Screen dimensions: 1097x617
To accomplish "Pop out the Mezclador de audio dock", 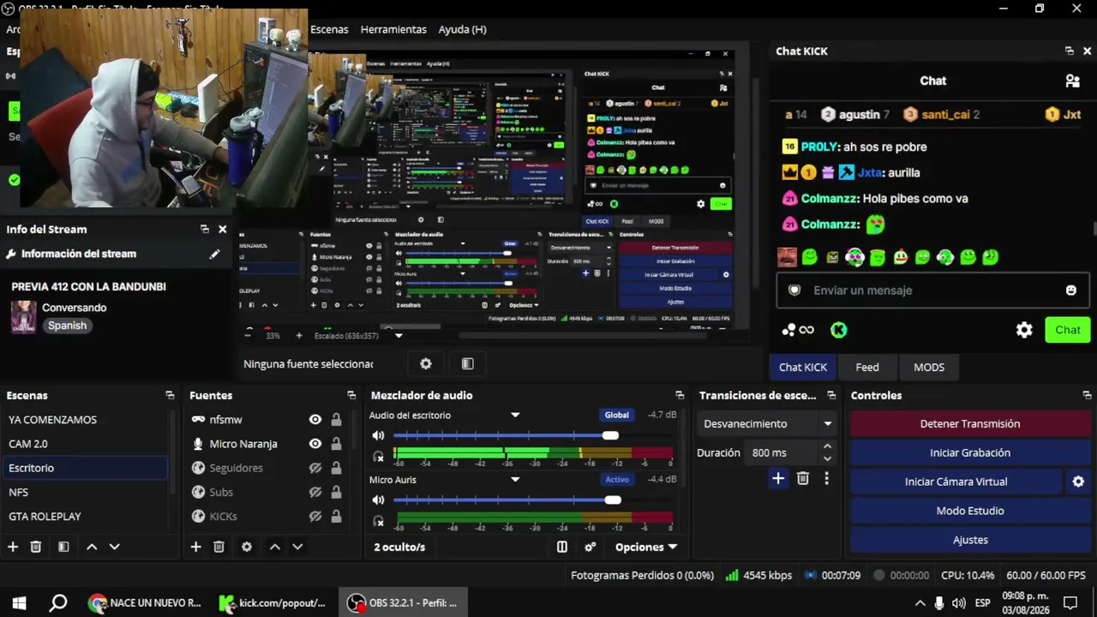I will 680,395.
